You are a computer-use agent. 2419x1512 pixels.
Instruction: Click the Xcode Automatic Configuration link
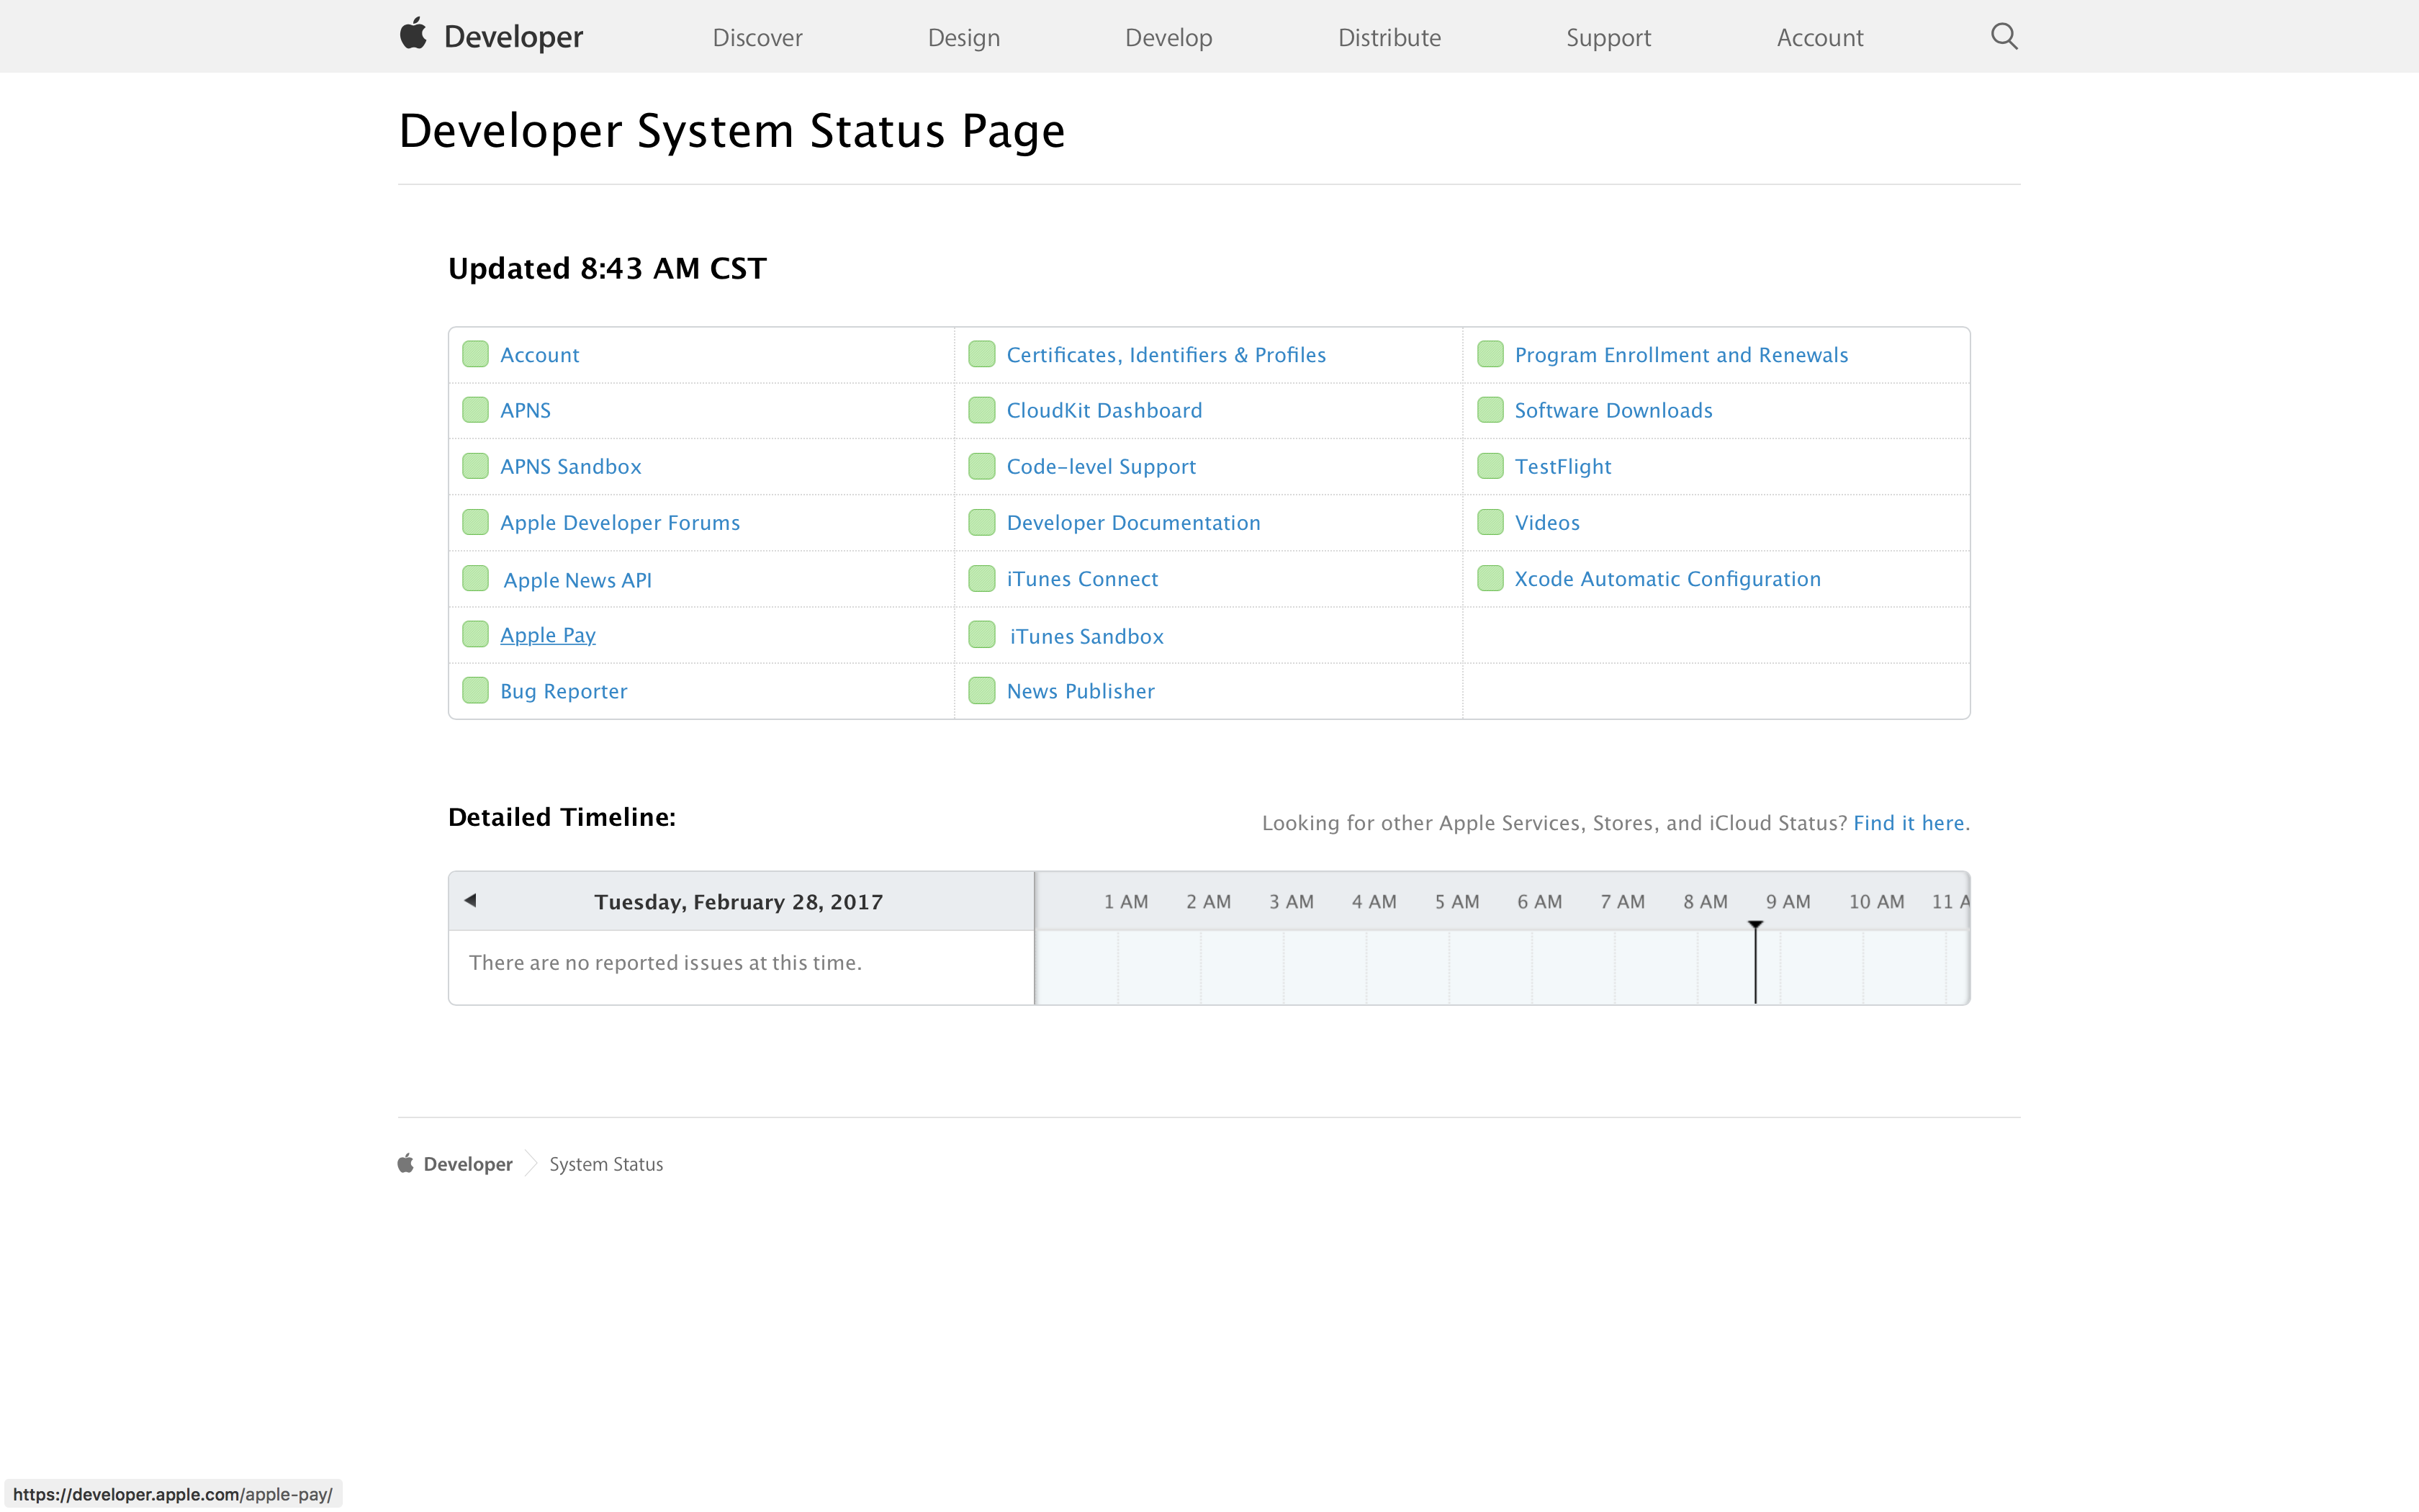(x=1667, y=578)
